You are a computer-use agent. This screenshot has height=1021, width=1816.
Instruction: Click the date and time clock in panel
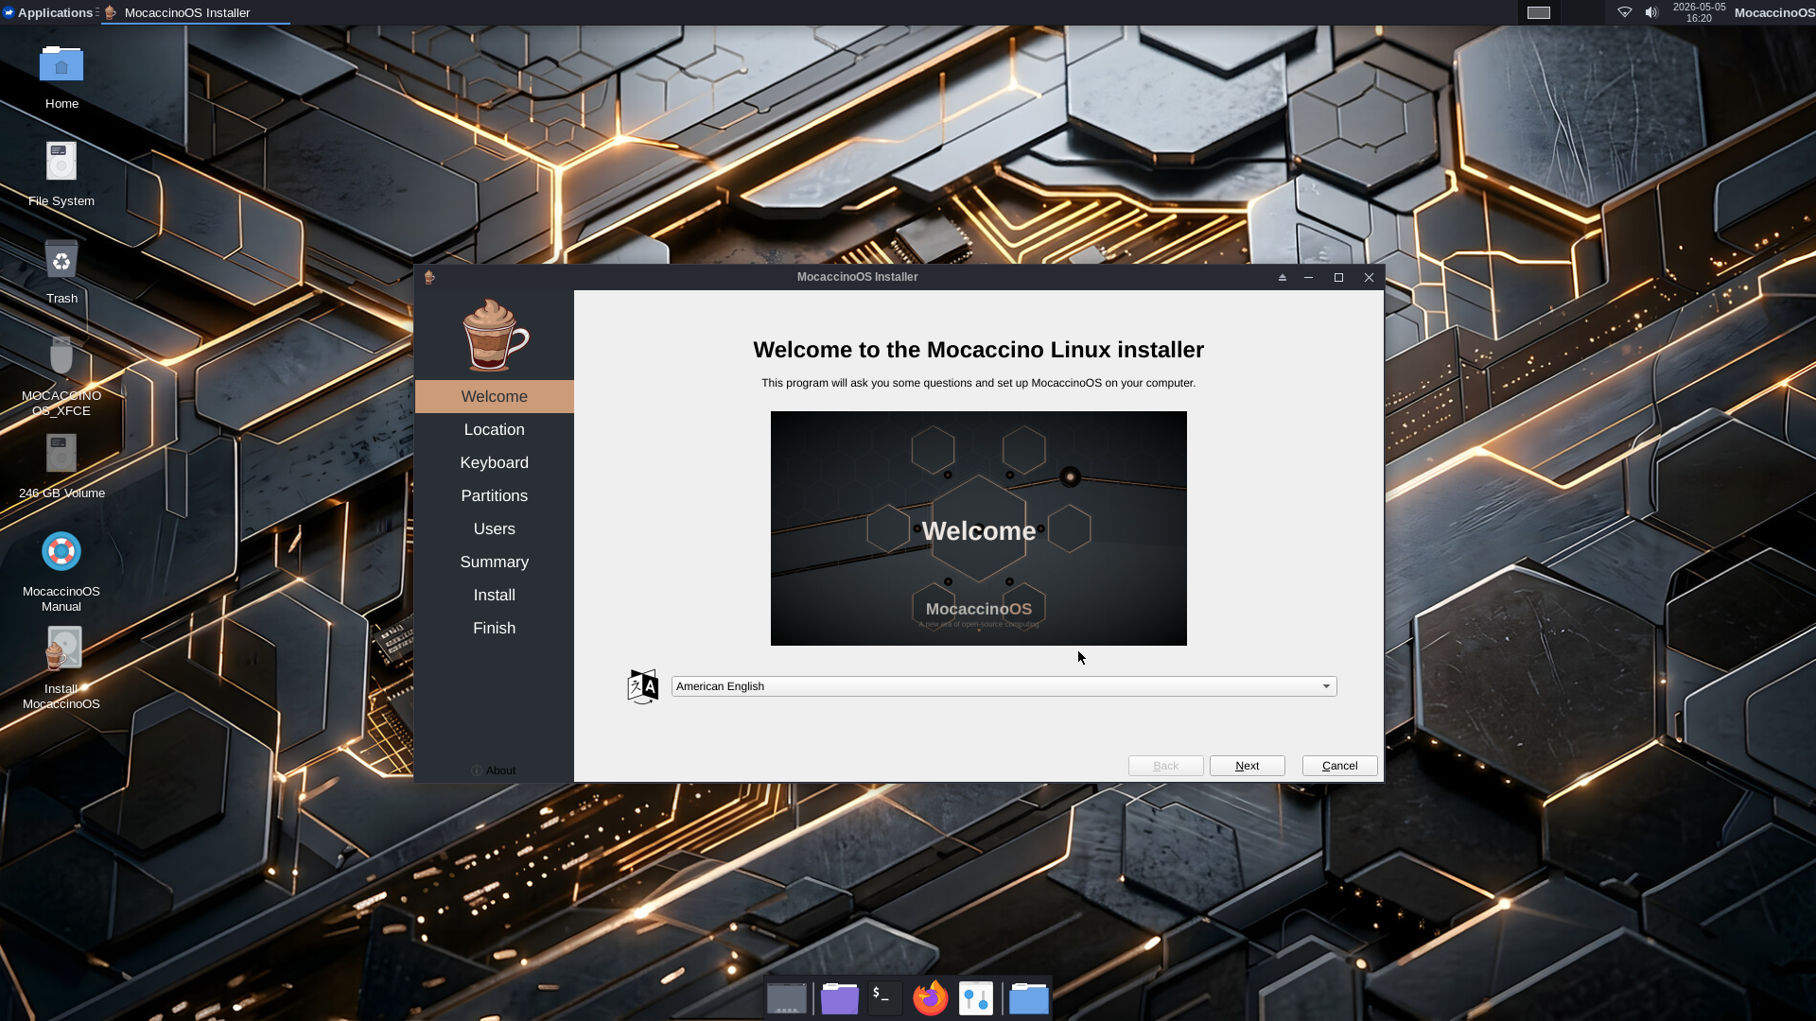pyautogui.click(x=1699, y=12)
